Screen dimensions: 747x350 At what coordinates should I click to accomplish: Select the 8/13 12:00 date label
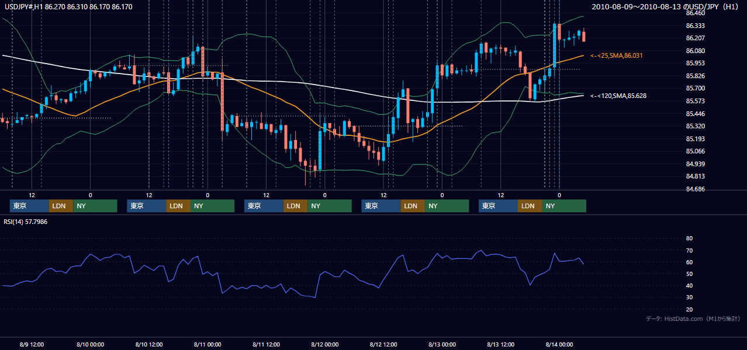(x=501, y=344)
